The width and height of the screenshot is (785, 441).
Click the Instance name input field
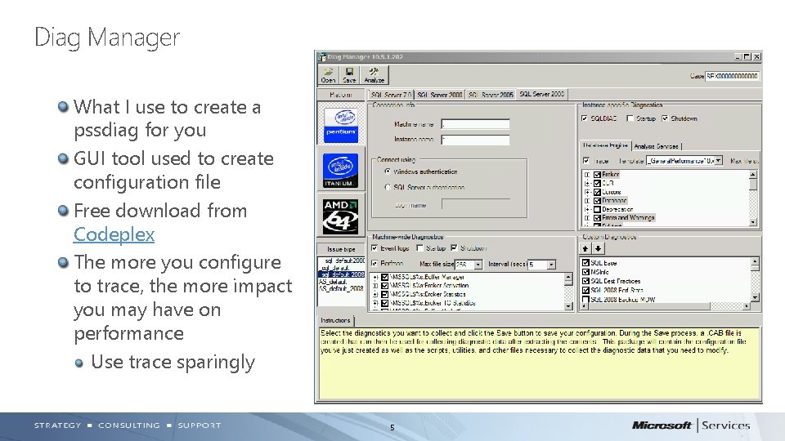pyautogui.click(x=475, y=140)
